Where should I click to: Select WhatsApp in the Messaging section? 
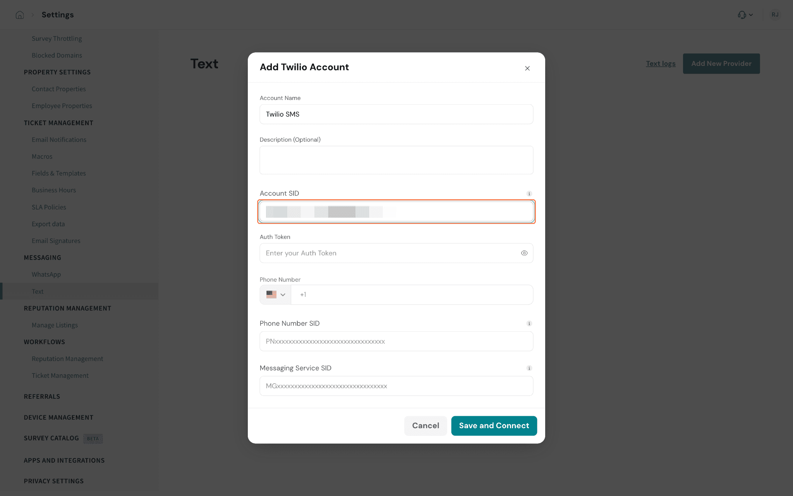[46, 274]
